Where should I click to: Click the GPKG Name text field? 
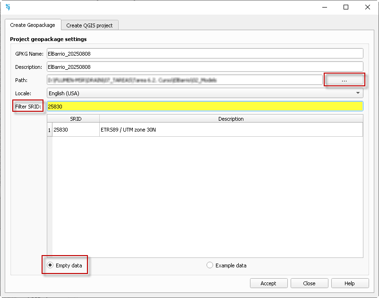pyautogui.click(x=205, y=54)
